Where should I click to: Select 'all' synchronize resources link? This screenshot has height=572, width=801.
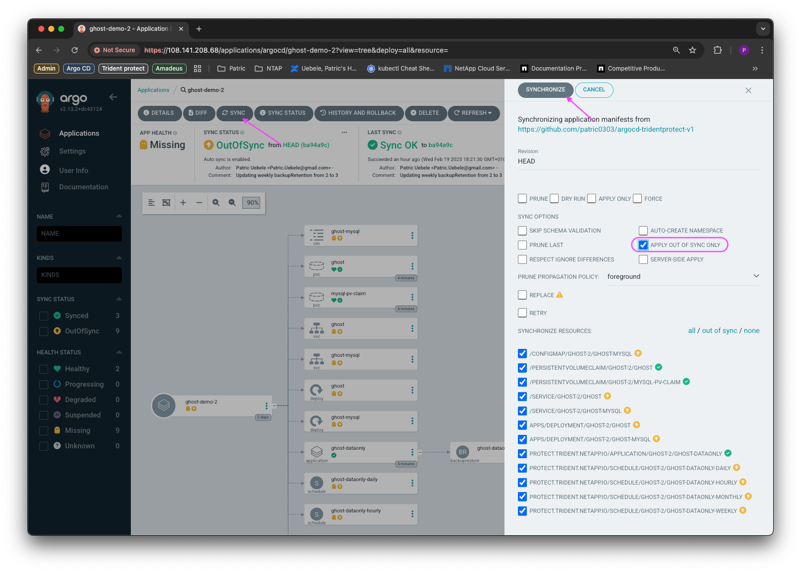(x=692, y=330)
